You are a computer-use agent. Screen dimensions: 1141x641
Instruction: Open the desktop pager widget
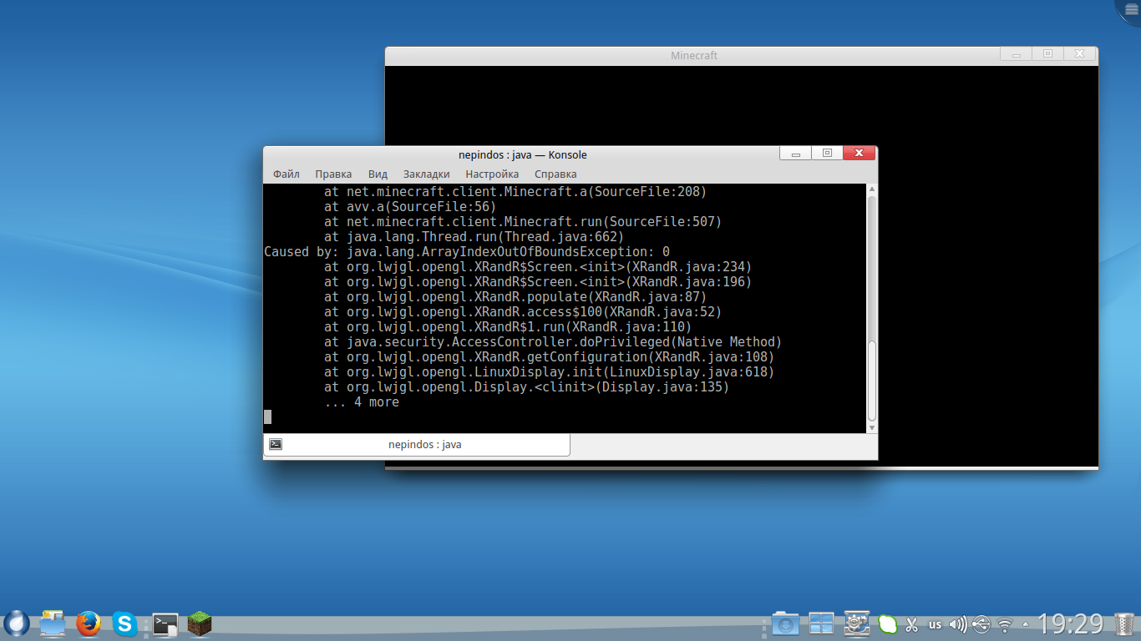[821, 623]
